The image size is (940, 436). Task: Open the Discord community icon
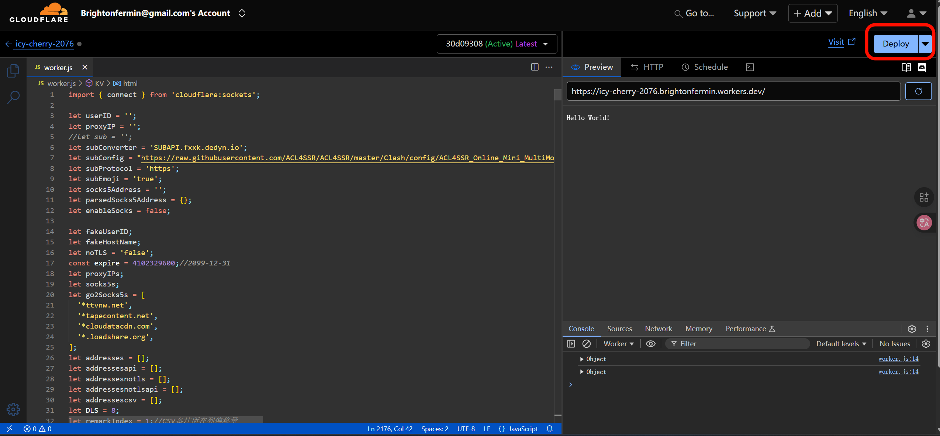pos(922,67)
